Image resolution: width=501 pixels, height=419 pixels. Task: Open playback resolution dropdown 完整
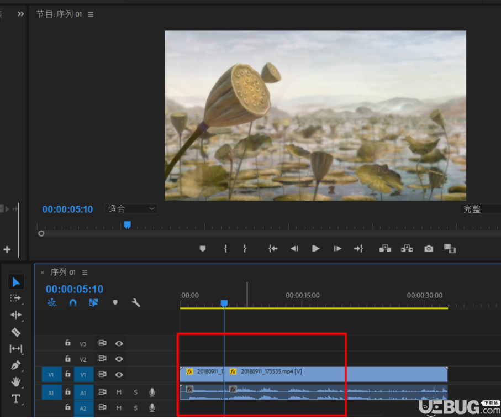coord(480,209)
